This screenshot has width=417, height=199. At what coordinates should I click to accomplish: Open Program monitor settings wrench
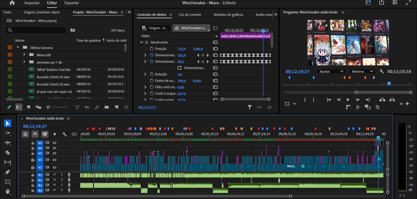tap(382, 71)
